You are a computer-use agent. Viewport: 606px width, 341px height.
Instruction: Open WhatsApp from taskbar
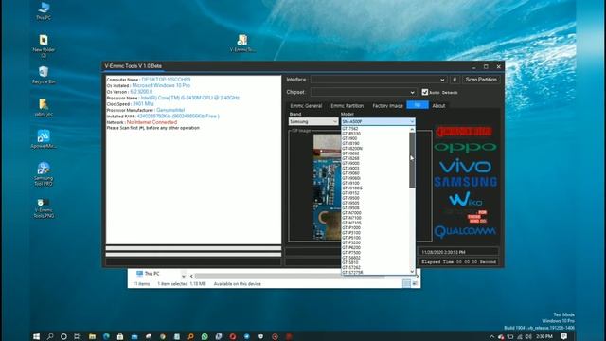205,336
